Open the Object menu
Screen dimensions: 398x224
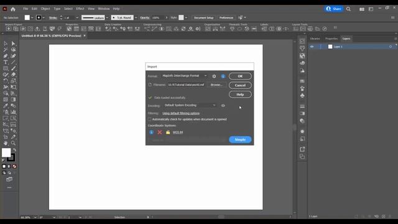click(45, 9)
